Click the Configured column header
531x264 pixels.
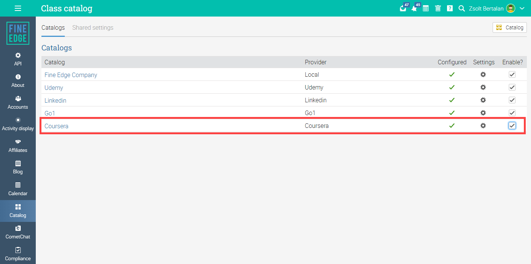click(x=452, y=62)
